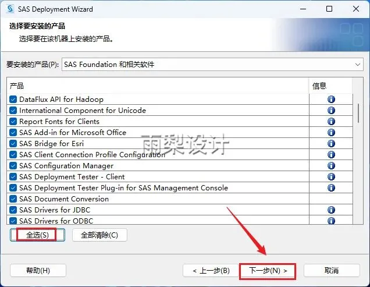Click the product list vertical scrollbar thumb
The height and width of the screenshot is (287, 370).
tap(358, 113)
